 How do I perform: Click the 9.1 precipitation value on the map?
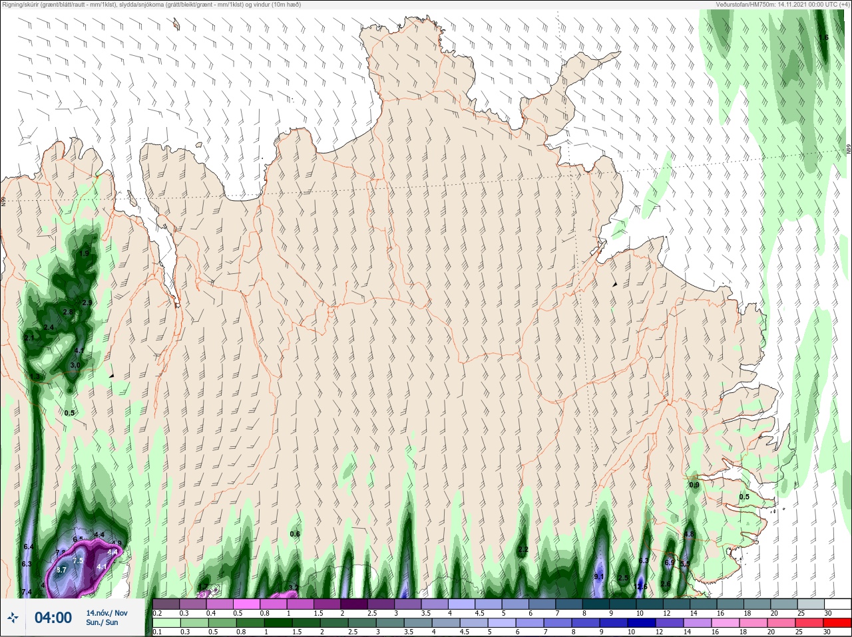[598, 576]
